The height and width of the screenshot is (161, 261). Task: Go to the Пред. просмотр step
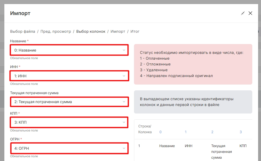point(56,32)
